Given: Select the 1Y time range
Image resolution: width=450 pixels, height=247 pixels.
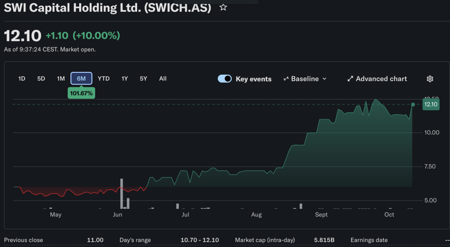Looking at the screenshot, I should pos(124,79).
